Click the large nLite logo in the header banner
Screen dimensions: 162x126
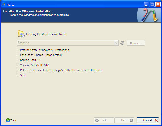click(x=149, y=15)
